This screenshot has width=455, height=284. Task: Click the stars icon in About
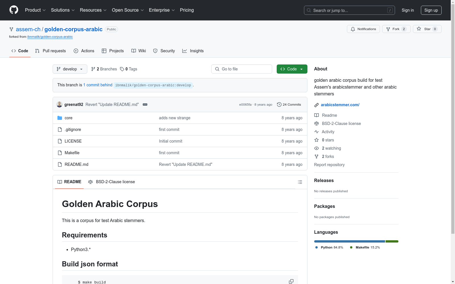pyautogui.click(x=317, y=140)
